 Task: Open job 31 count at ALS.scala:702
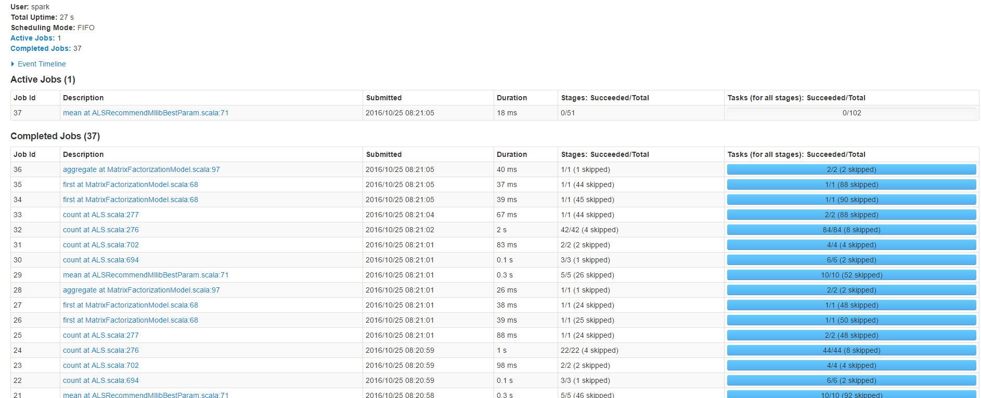tap(100, 245)
